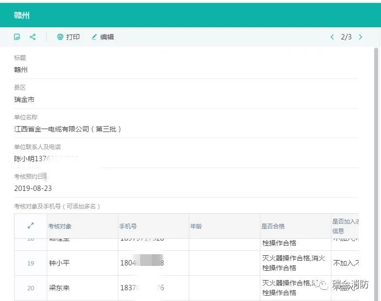The image size is (381, 301).
Task: Click the 2/3 page indicator
Action: (x=346, y=37)
